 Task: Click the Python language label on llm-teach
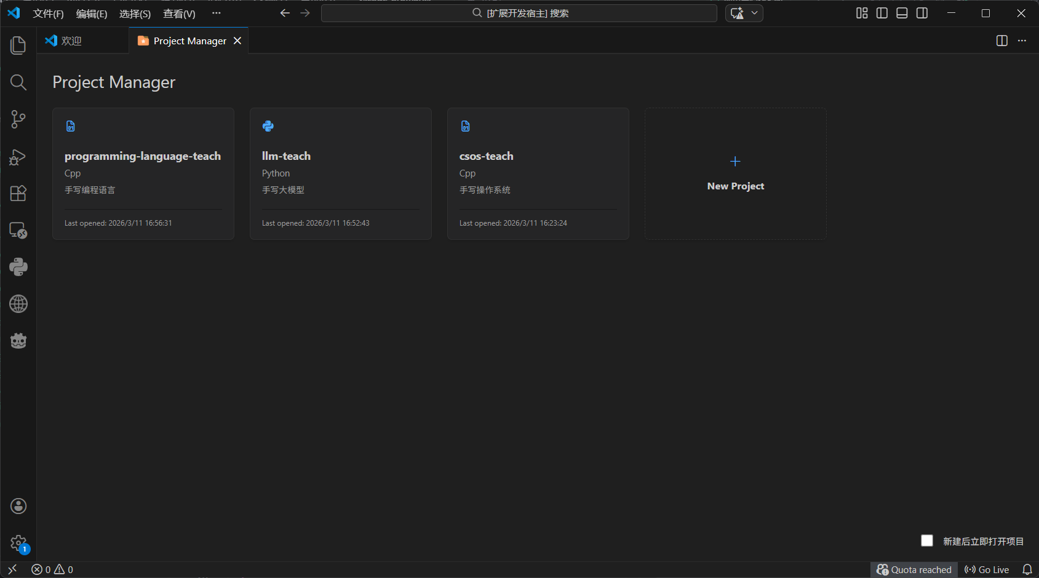pyautogui.click(x=276, y=173)
